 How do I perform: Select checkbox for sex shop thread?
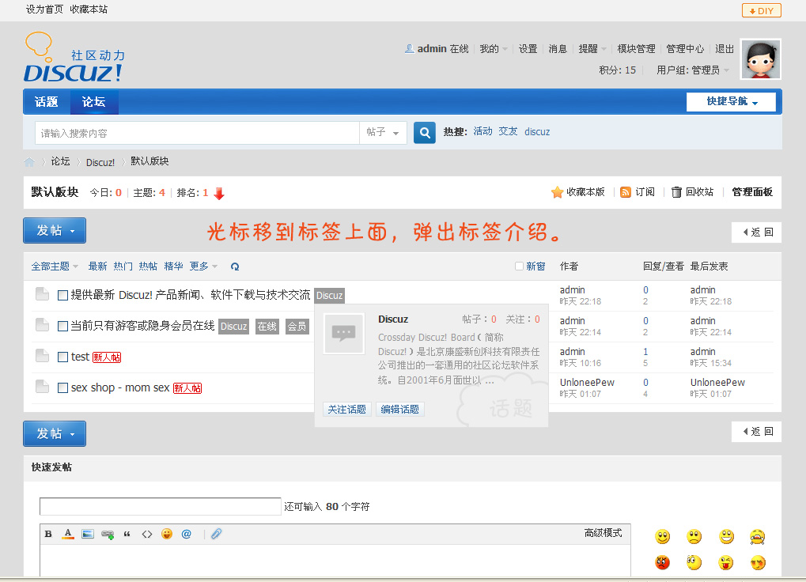click(63, 387)
